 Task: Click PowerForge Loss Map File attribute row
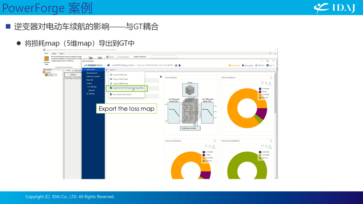(x=73, y=78)
